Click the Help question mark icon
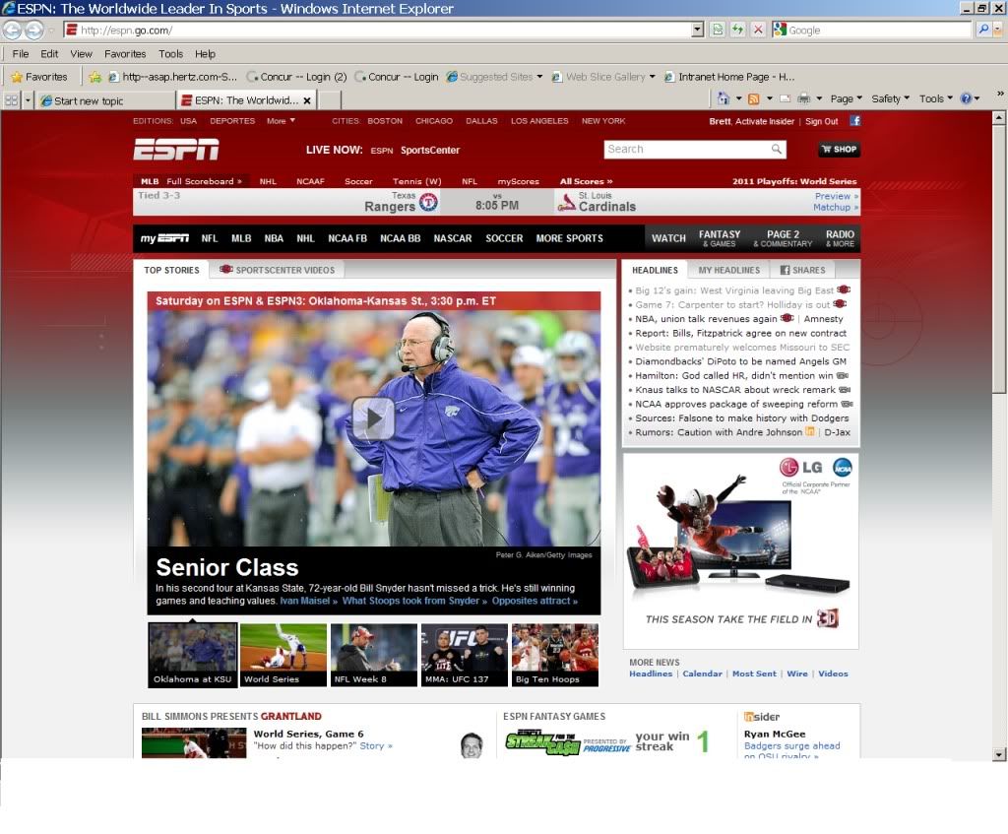1008x834 pixels. point(966,98)
